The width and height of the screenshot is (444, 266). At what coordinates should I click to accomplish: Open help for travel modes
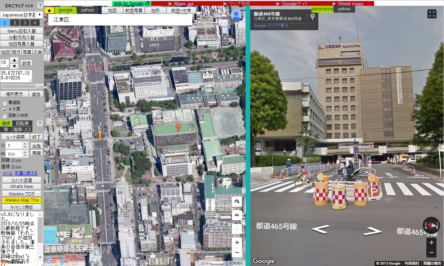[40, 123]
